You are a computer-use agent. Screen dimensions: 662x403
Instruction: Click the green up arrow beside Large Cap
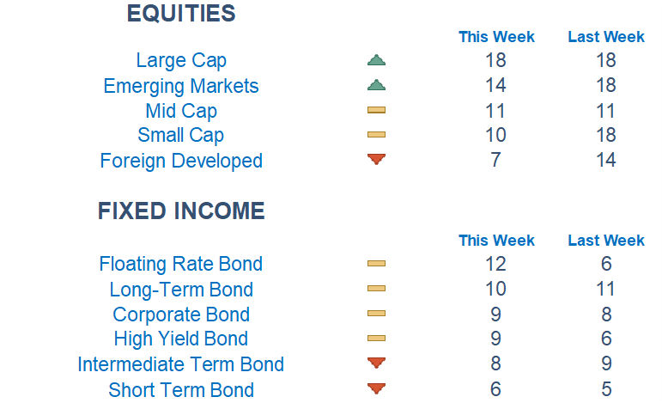[x=376, y=60]
